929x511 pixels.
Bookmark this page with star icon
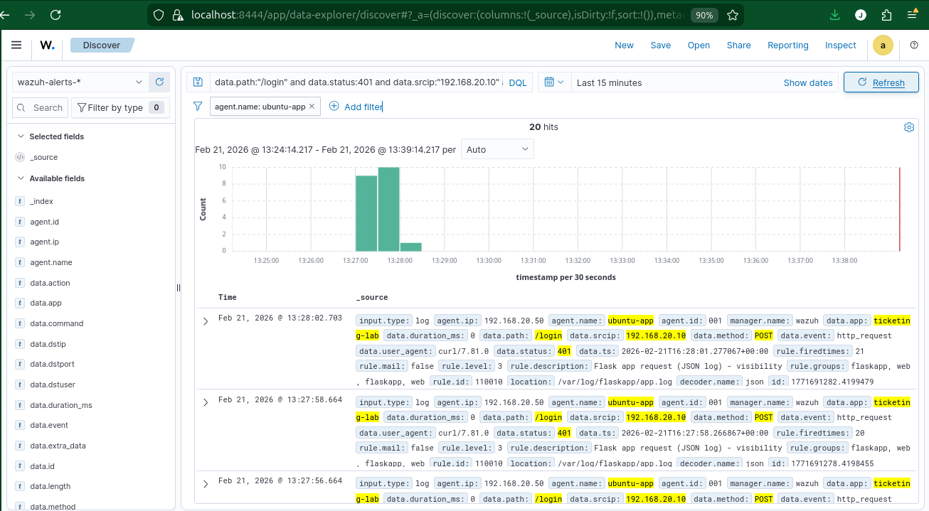[x=734, y=15]
